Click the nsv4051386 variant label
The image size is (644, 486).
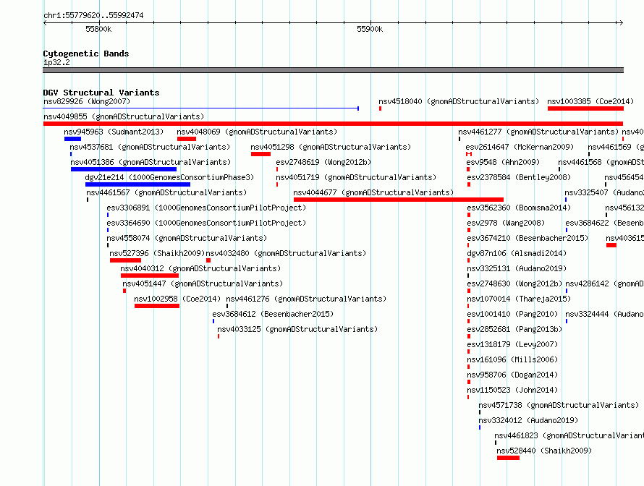(x=151, y=162)
